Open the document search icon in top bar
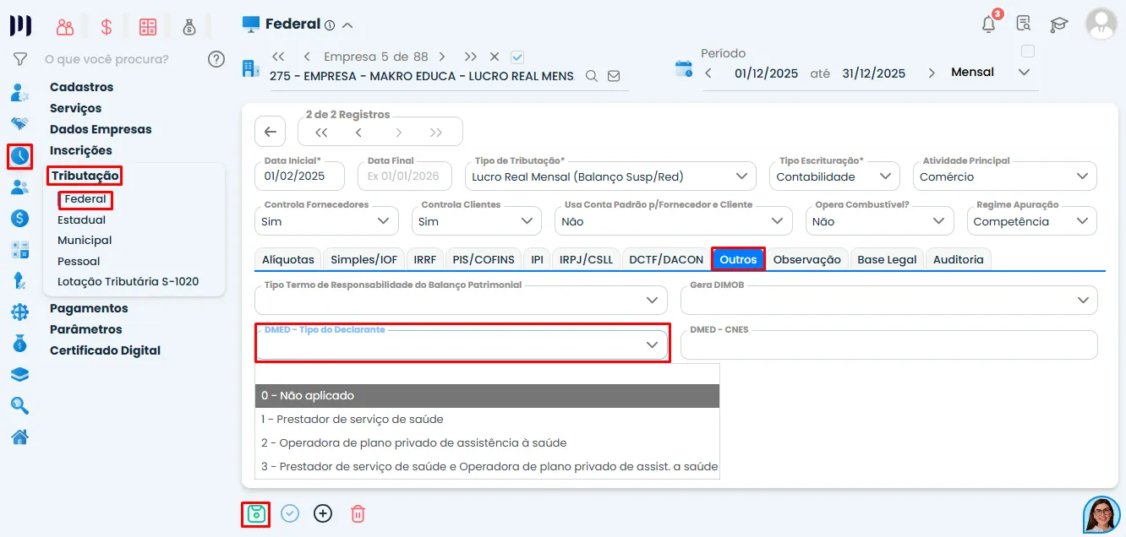The width and height of the screenshot is (1126, 537). click(x=1024, y=24)
